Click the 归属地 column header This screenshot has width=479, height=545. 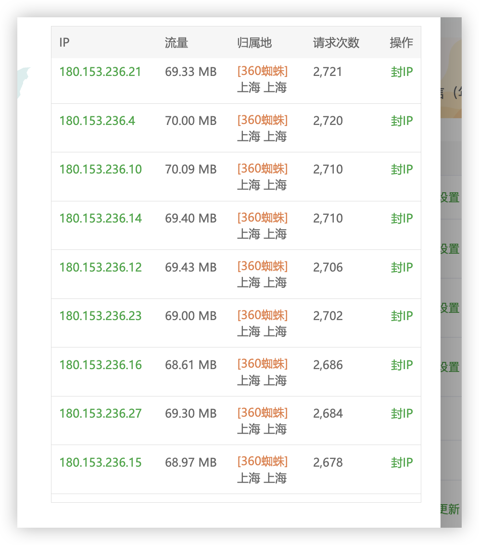[254, 43]
